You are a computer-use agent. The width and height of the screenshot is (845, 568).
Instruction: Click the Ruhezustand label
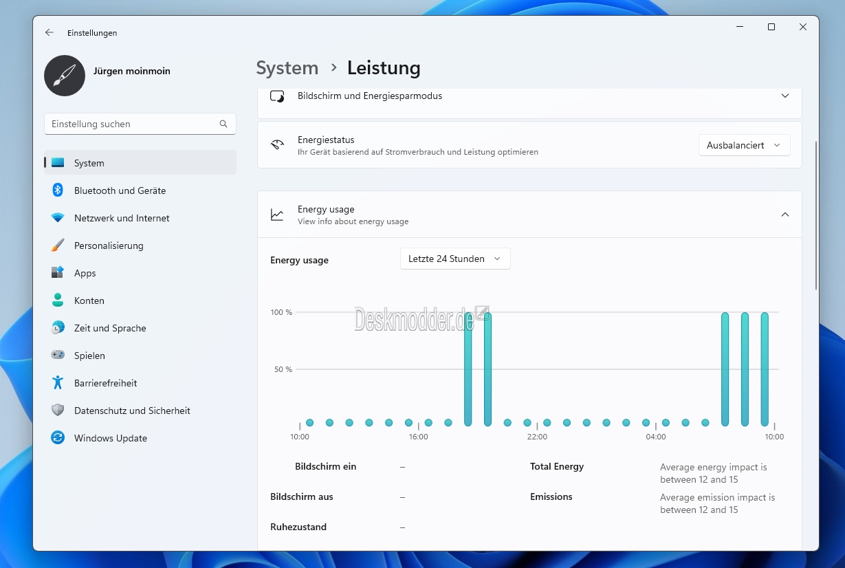[298, 527]
